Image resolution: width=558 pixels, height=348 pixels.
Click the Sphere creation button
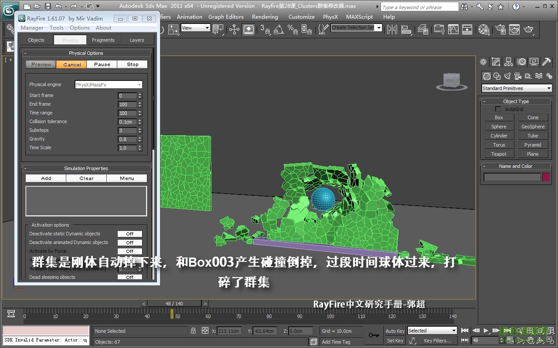[x=499, y=126]
